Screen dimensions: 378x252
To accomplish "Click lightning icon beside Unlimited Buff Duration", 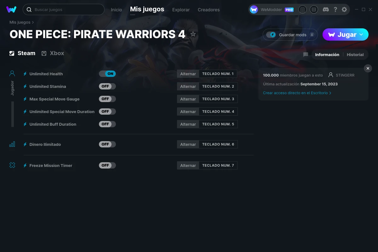I will click(25, 124).
